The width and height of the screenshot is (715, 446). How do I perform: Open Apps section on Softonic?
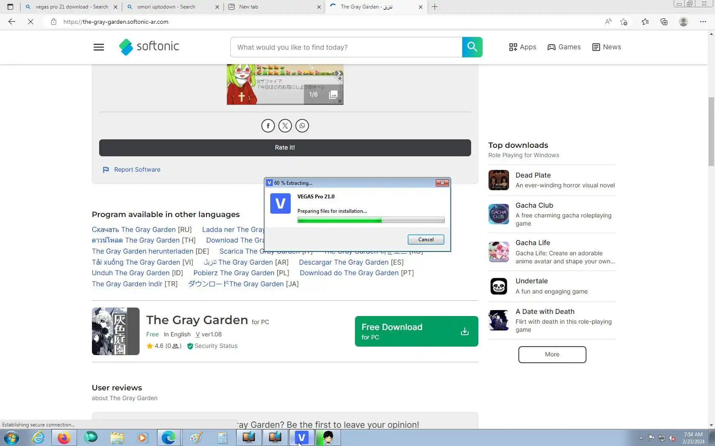(x=523, y=47)
